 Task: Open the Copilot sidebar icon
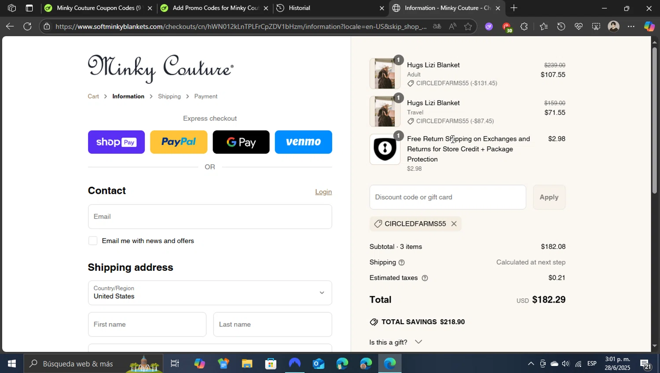[x=649, y=26]
